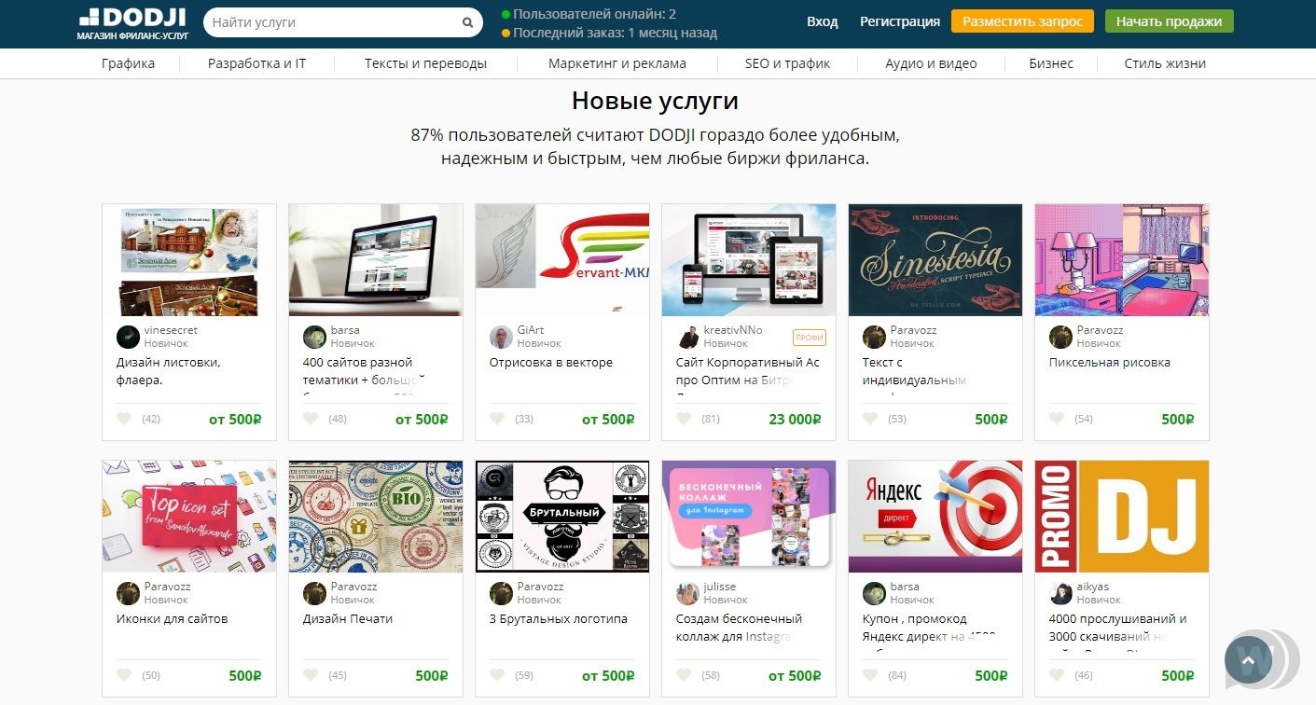Screen dimensions: 1316x705
Task: Like the Дизайн листовки, флаера service
Action: pos(124,419)
